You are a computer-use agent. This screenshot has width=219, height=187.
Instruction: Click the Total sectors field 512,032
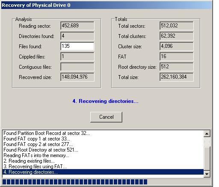click(177, 26)
